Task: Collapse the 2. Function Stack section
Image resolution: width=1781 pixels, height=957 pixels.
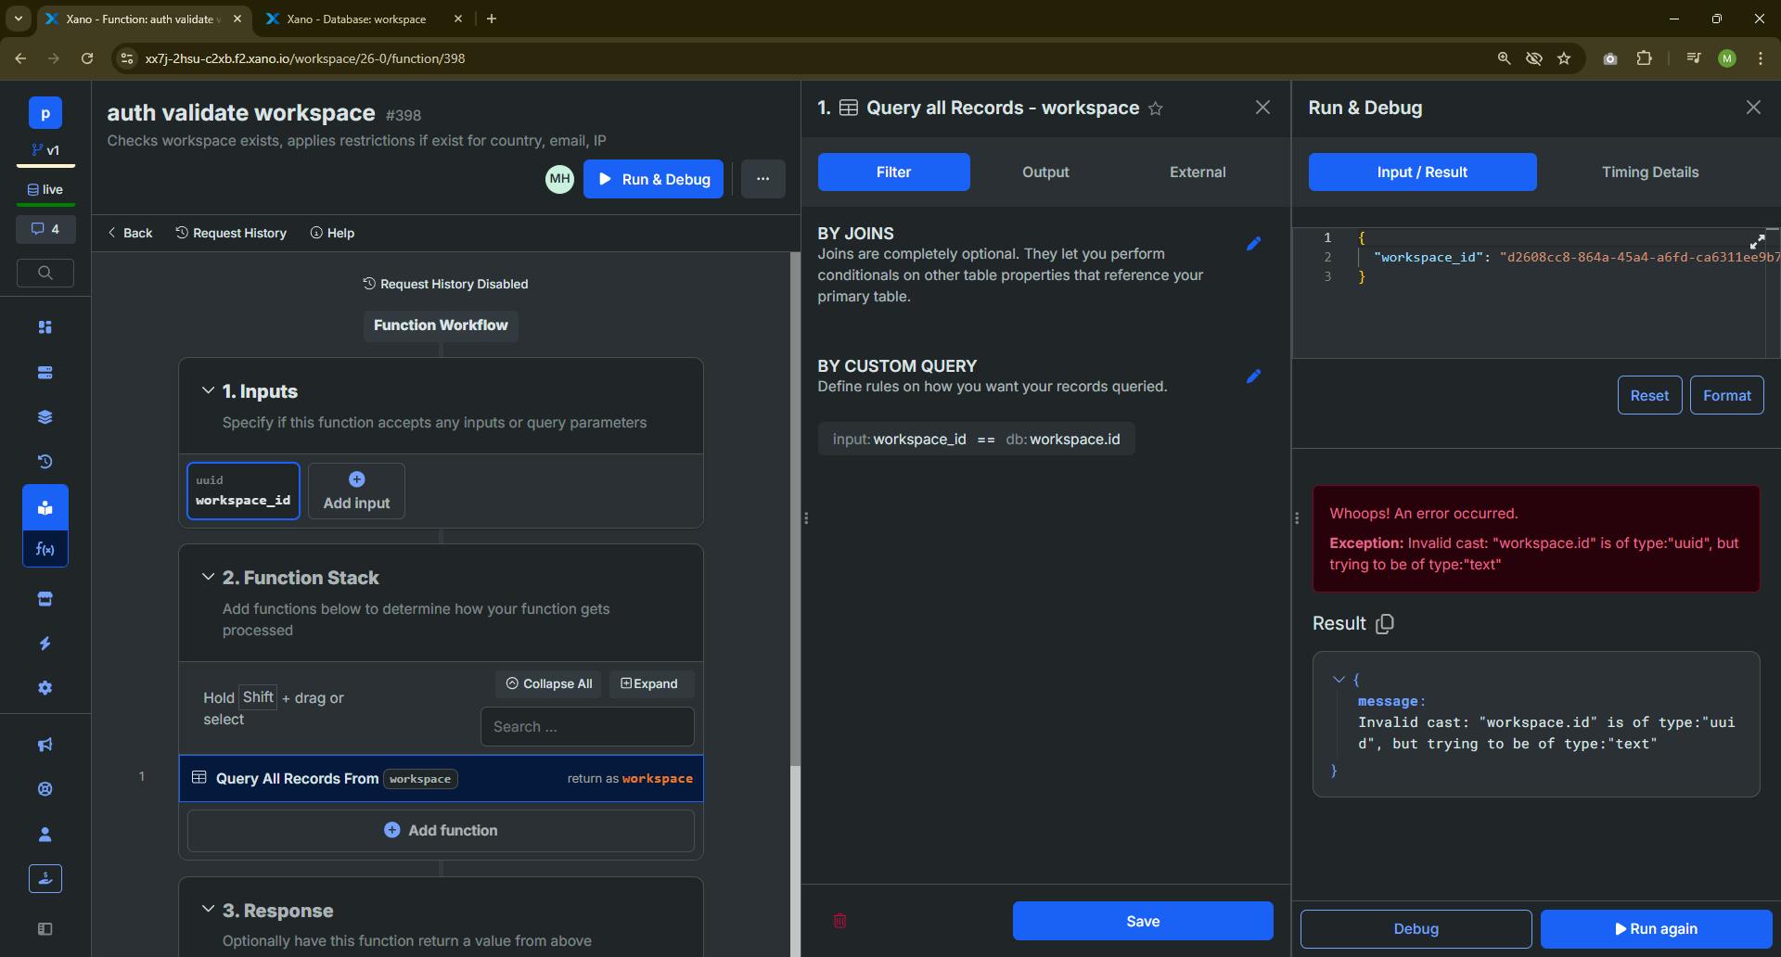Action: (208, 577)
